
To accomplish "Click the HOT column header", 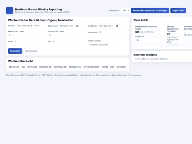I will click(112, 67).
